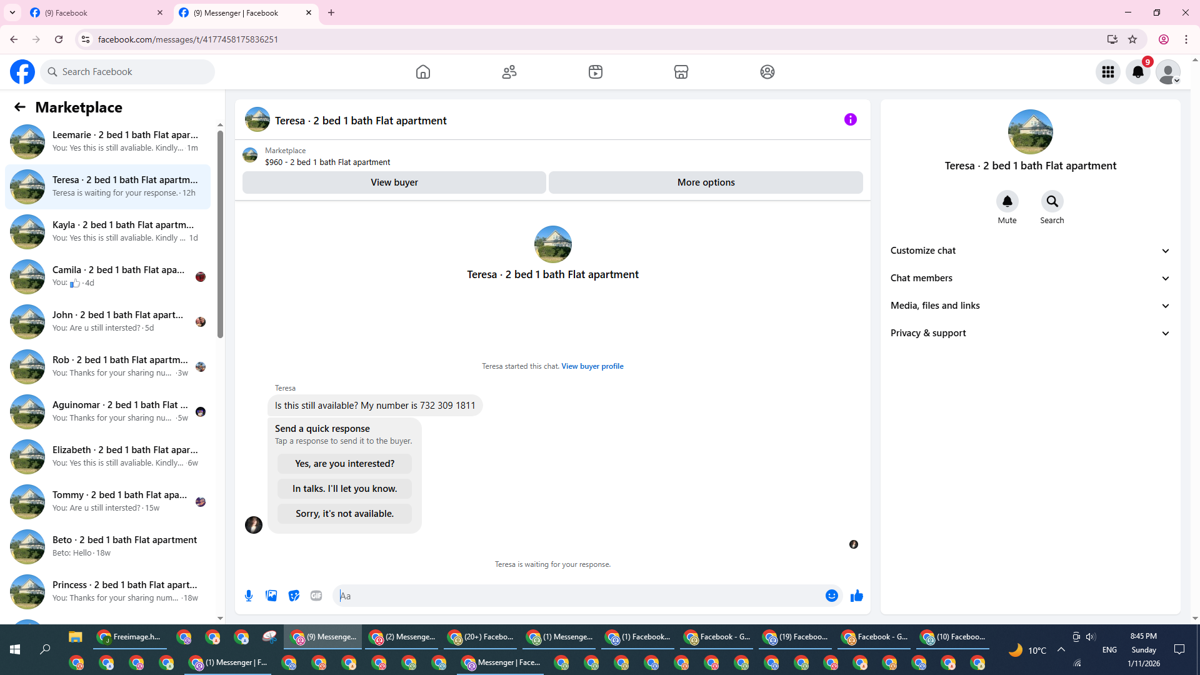Open the Marketplace listing $960 thumbnail
This screenshot has height=675, width=1200.
tap(250, 155)
